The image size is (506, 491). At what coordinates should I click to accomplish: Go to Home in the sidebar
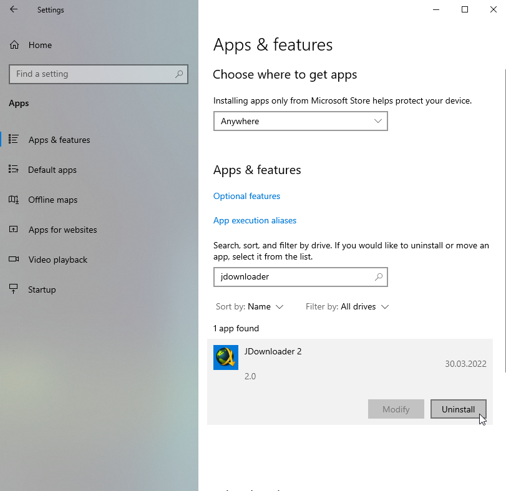pyautogui.click(x=40, y=45)
